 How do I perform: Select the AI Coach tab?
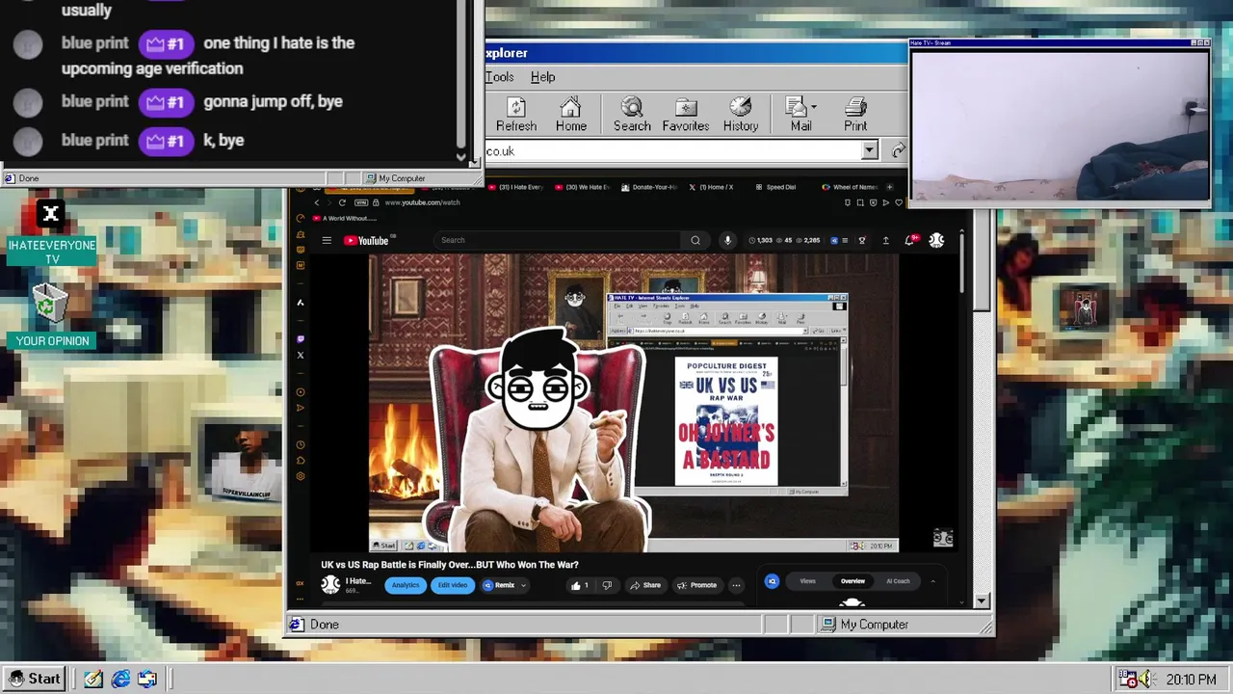point(898,581)
